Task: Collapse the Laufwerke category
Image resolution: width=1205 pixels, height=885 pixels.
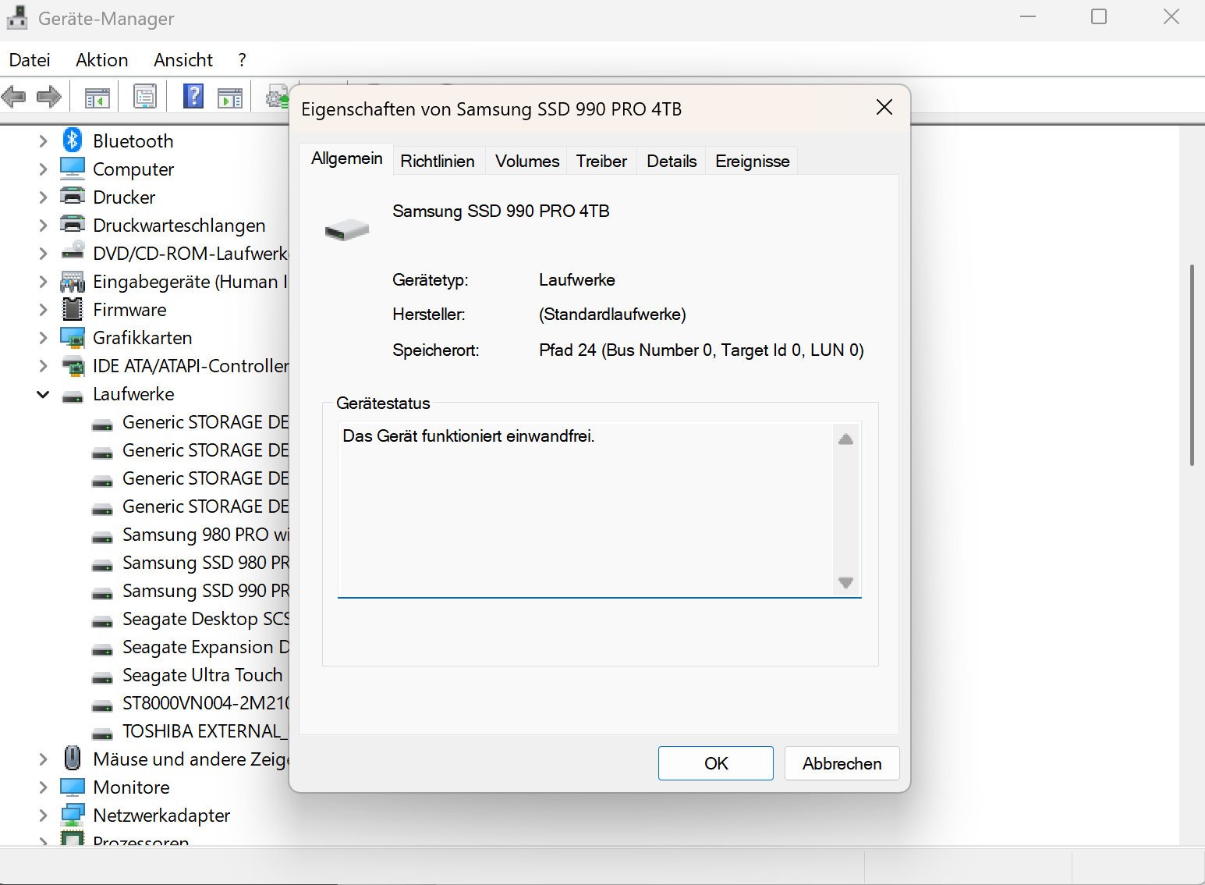Action: (x=44, y=394)
